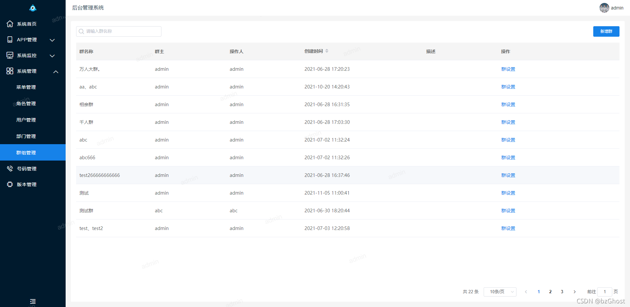Click the 系统管理 grid icon
630x307 pixels.
coord(10,71)
